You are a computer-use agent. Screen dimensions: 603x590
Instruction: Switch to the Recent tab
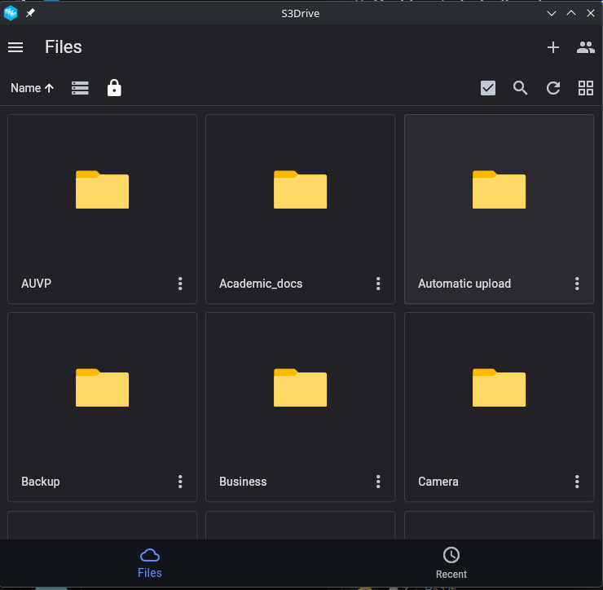[x=451, y=562]
